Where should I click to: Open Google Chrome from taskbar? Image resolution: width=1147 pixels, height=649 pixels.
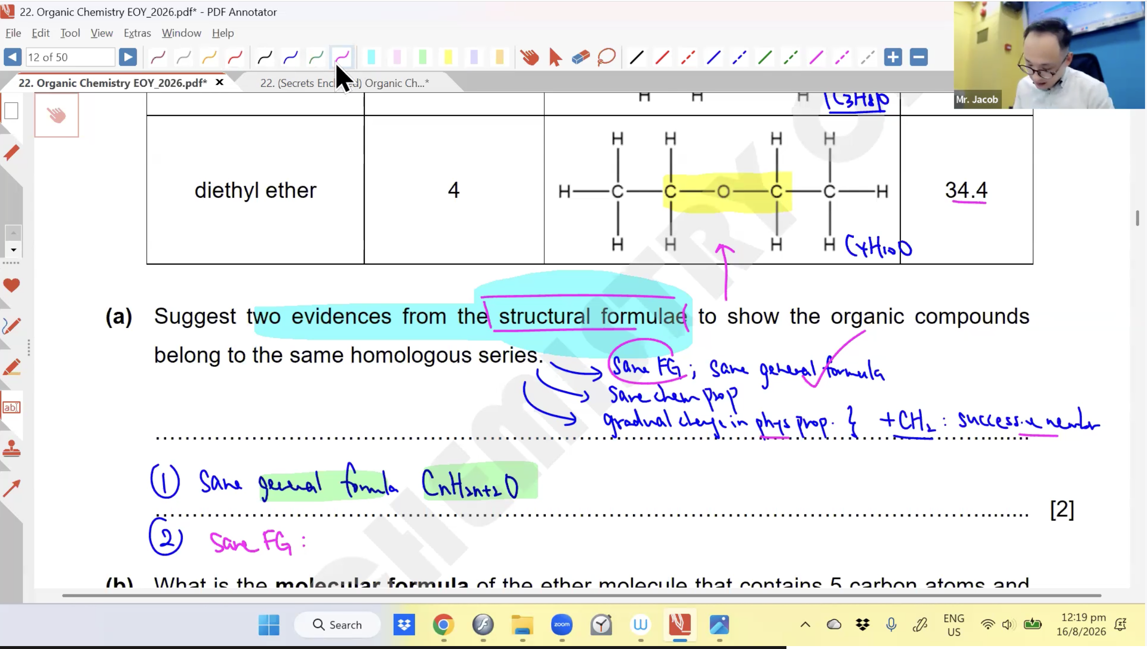(443, 625)
